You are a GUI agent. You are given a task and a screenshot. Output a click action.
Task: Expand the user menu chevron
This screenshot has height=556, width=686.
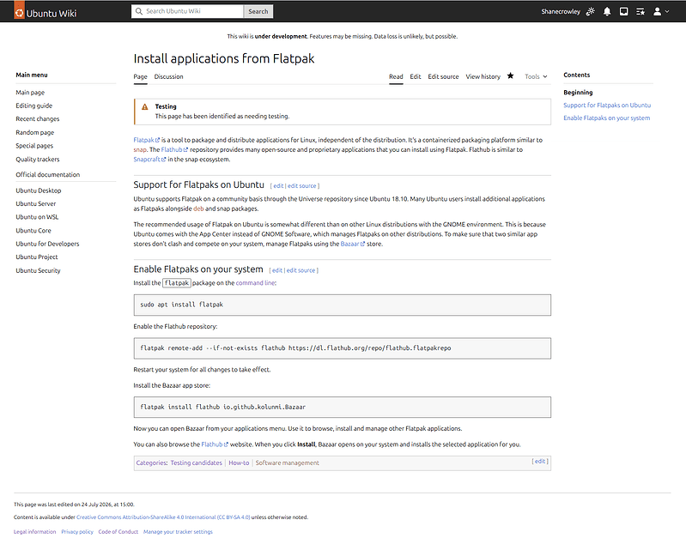tap(667, 12)
